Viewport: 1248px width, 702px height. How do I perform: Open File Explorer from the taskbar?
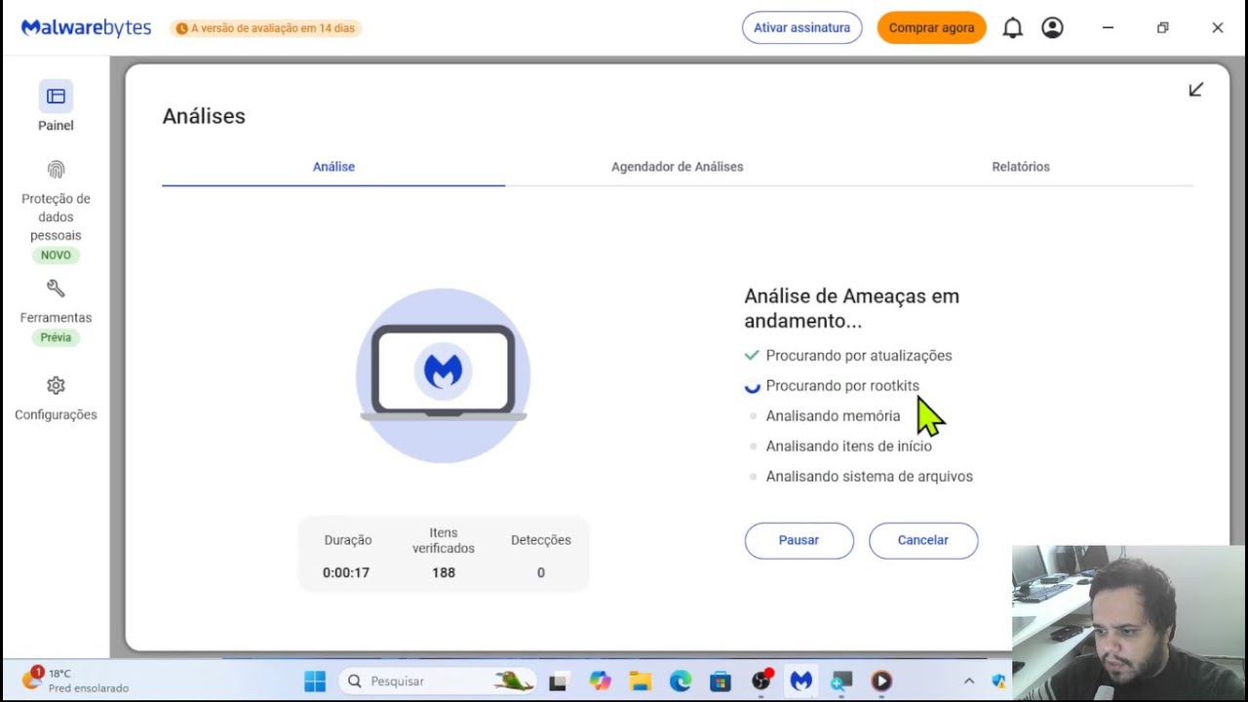640,681
